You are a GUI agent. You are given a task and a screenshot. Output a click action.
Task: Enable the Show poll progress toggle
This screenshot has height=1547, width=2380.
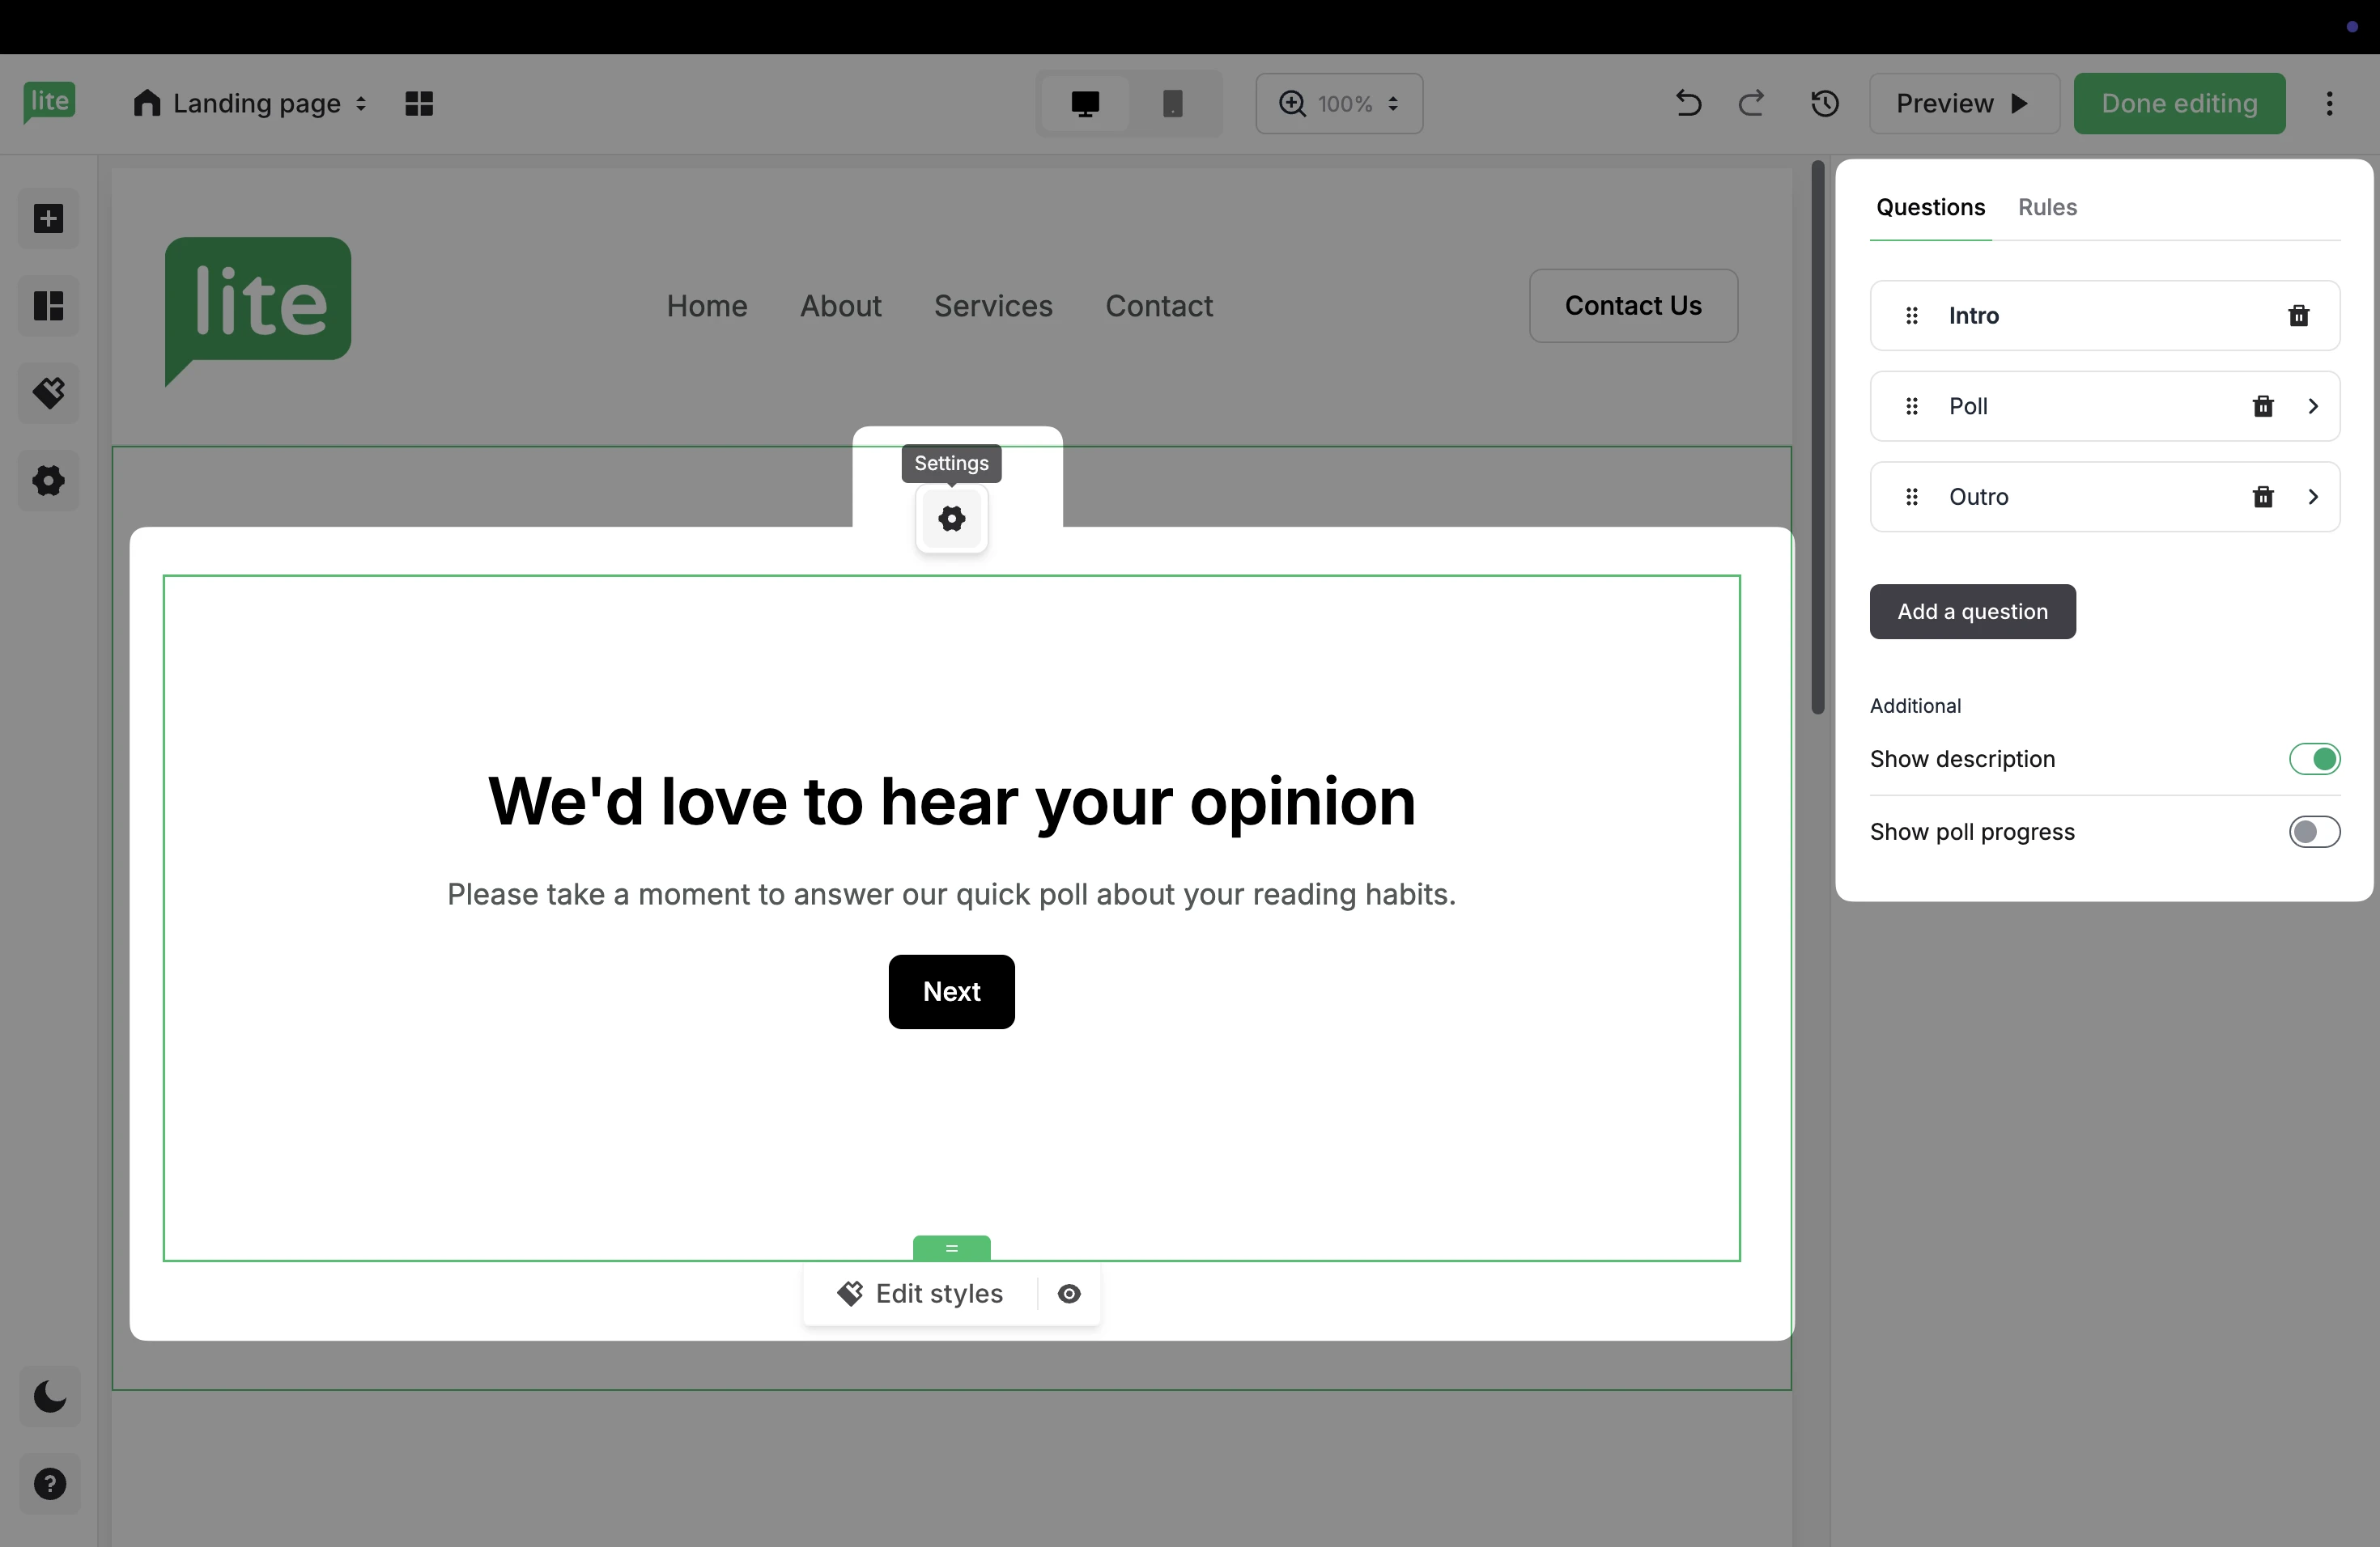click(x=2314, y=833)
